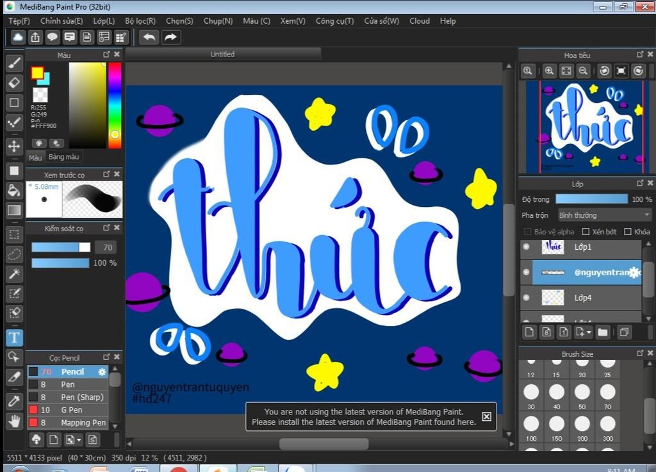Click the brush opacity 100% slider
Image resolution: width=656 pixels, height=472 pixels.
[x=61, y=263]
